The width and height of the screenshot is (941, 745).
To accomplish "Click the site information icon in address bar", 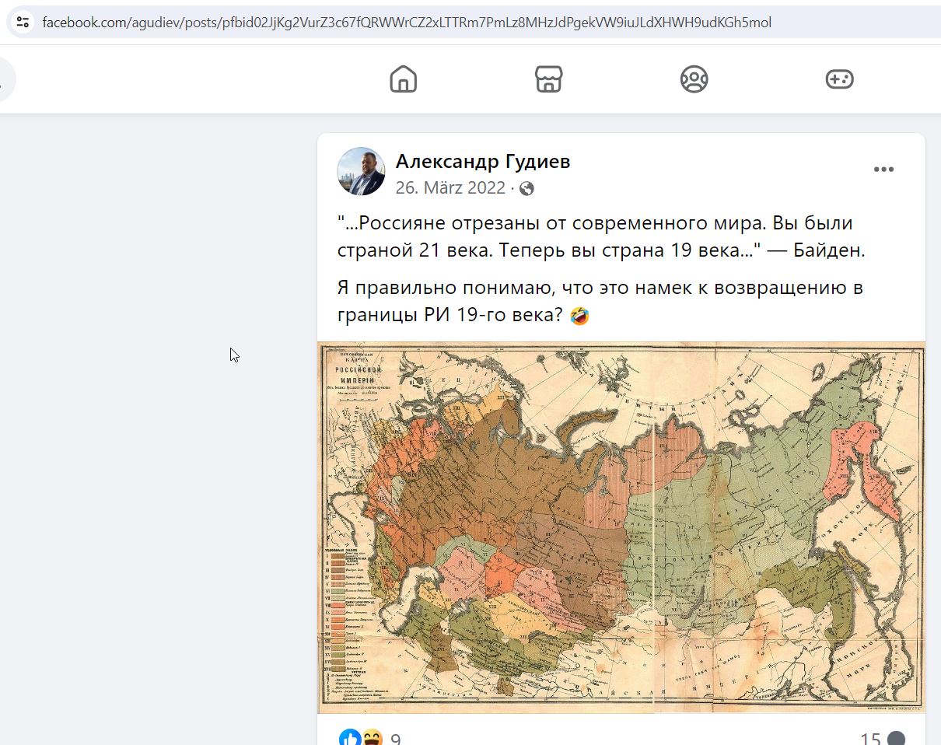I will coord(23,22).
